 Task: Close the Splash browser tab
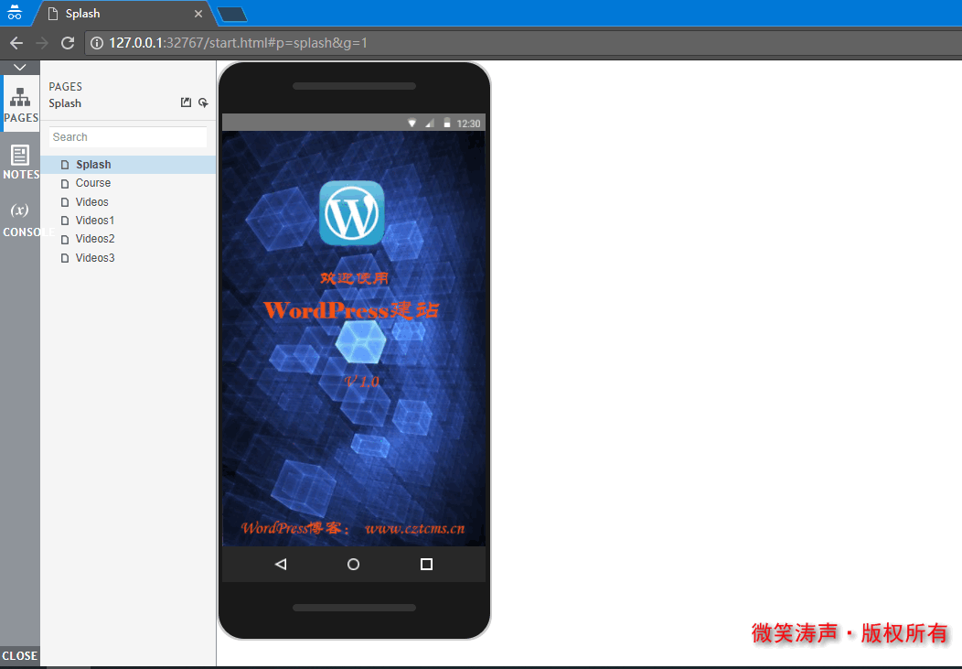tap(198, 14)
